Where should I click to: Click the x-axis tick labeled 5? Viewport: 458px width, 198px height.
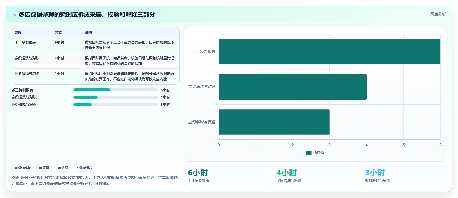pyautogui.click(x=403, y=145)
